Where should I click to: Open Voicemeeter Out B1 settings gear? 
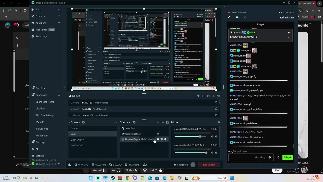(x=216, y=153)
